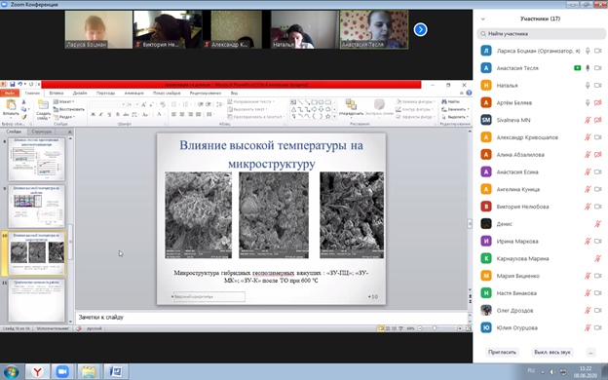The height and width of the screenshot is (380, 608).
Task: Toggle muted mic for Александр Кривошапов
Action: [588, 137]
